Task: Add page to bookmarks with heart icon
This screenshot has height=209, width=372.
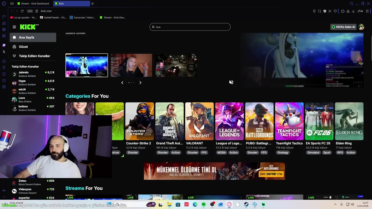Action: [335, 11]
